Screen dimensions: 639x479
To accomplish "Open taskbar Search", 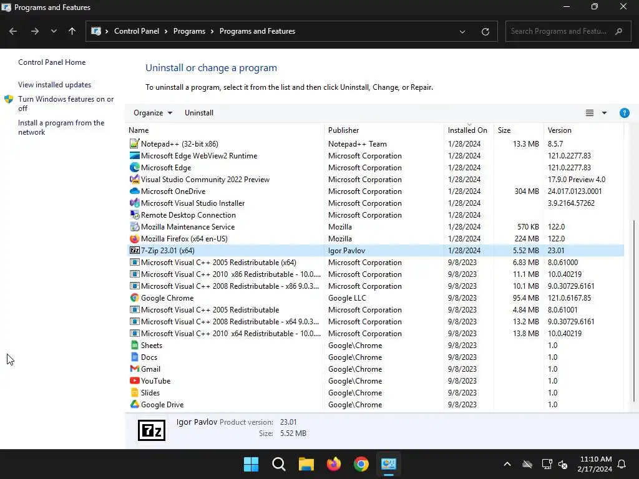I will point(279,464).
